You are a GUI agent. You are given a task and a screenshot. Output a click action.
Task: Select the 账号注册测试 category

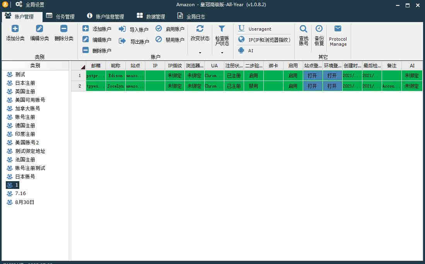point(26,168)
